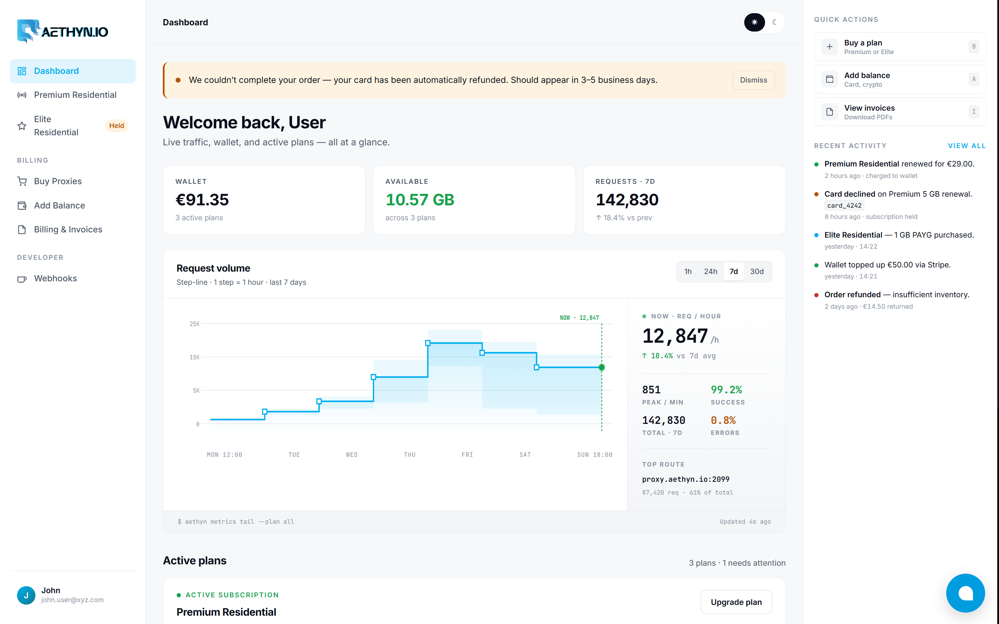Open View All recent activity
This screenshot has width=999, height=624.
(966, 146)
